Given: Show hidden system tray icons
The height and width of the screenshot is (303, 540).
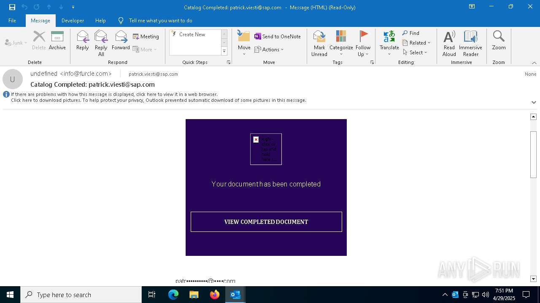Looking at the screenshot, I should point(445,295).
